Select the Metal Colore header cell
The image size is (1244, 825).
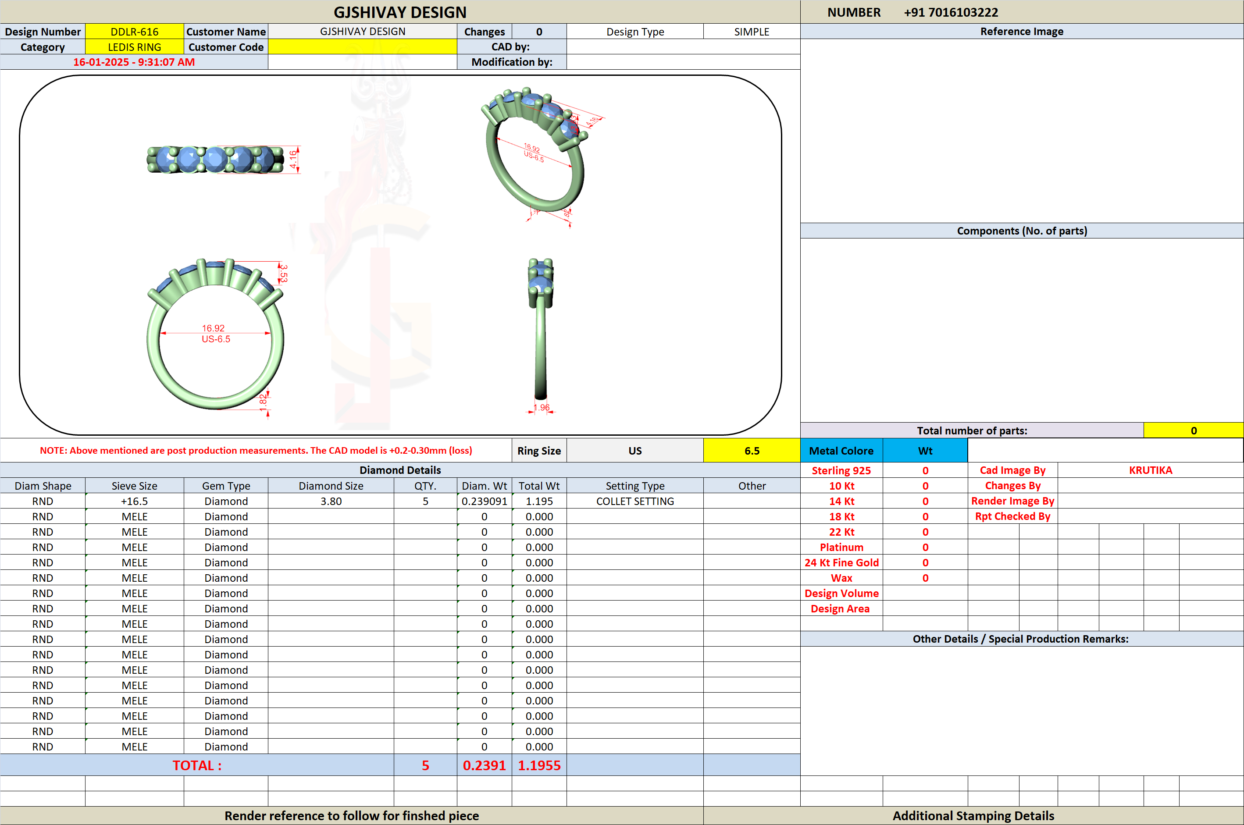click(841, 451)
